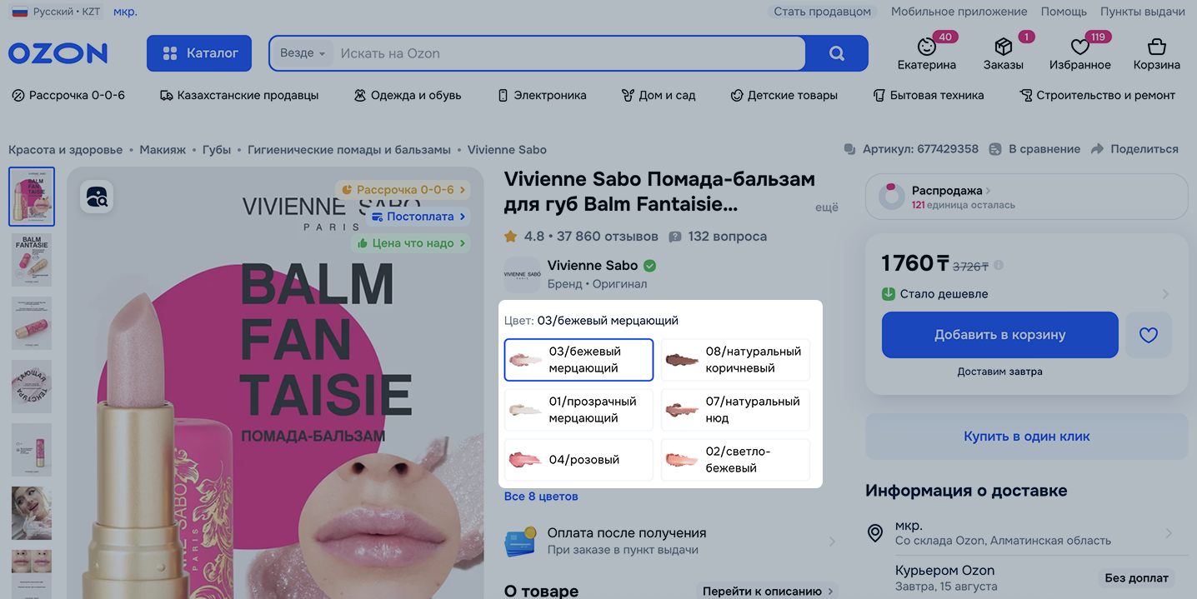Viewport: 1197px width, 599px height.
Task: Open Электроника category
Action: [542, 95]
